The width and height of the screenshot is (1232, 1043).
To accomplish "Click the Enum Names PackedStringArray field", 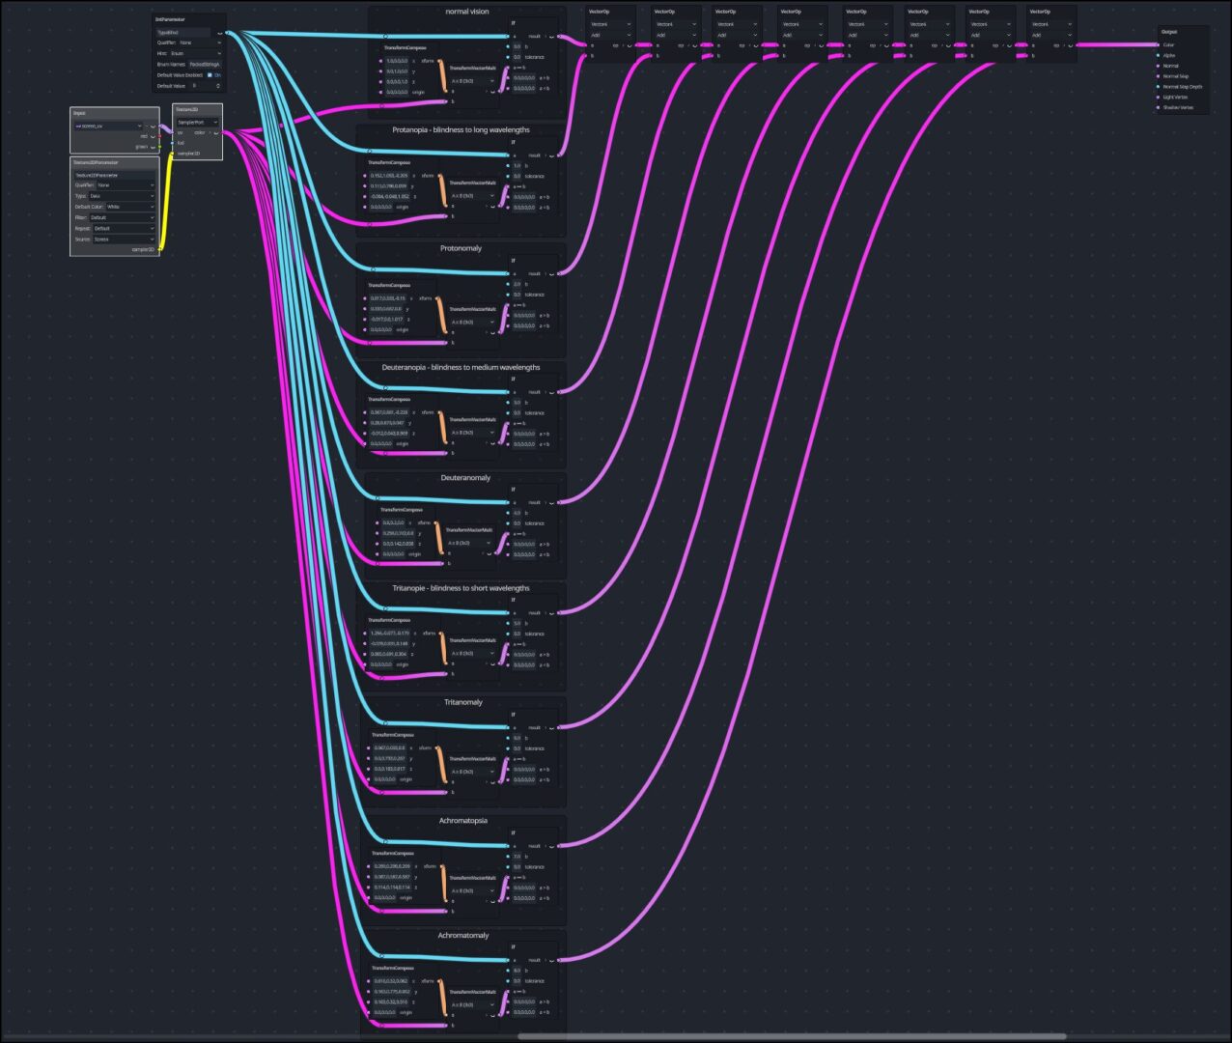I will point(205,64).
